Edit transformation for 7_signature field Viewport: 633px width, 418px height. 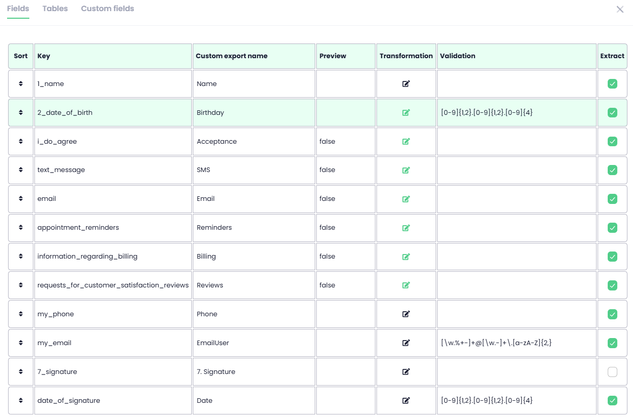point(406,372)
